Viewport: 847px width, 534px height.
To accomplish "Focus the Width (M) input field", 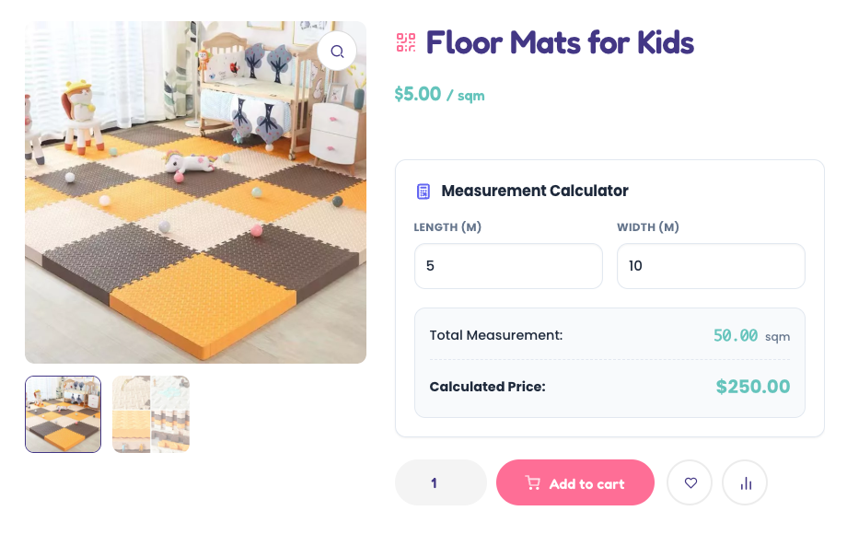I will [x=711, y=266].
